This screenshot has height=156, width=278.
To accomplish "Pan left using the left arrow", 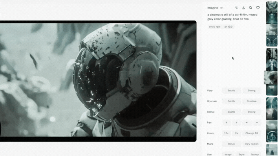I will point(247,122).
